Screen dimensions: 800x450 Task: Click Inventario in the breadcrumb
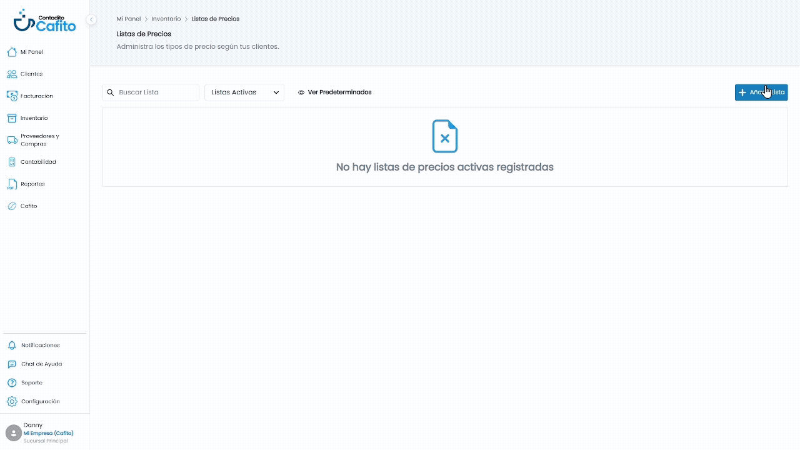(166, 19)
